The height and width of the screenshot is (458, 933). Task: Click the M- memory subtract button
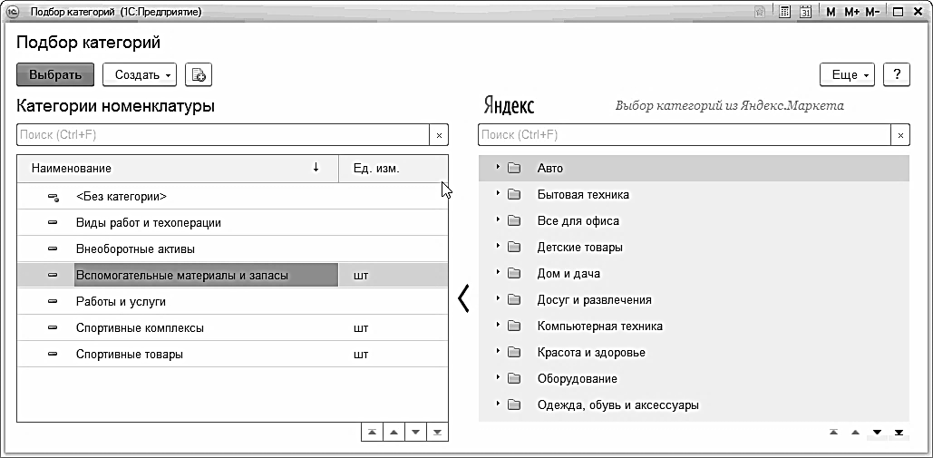[872, 12]
